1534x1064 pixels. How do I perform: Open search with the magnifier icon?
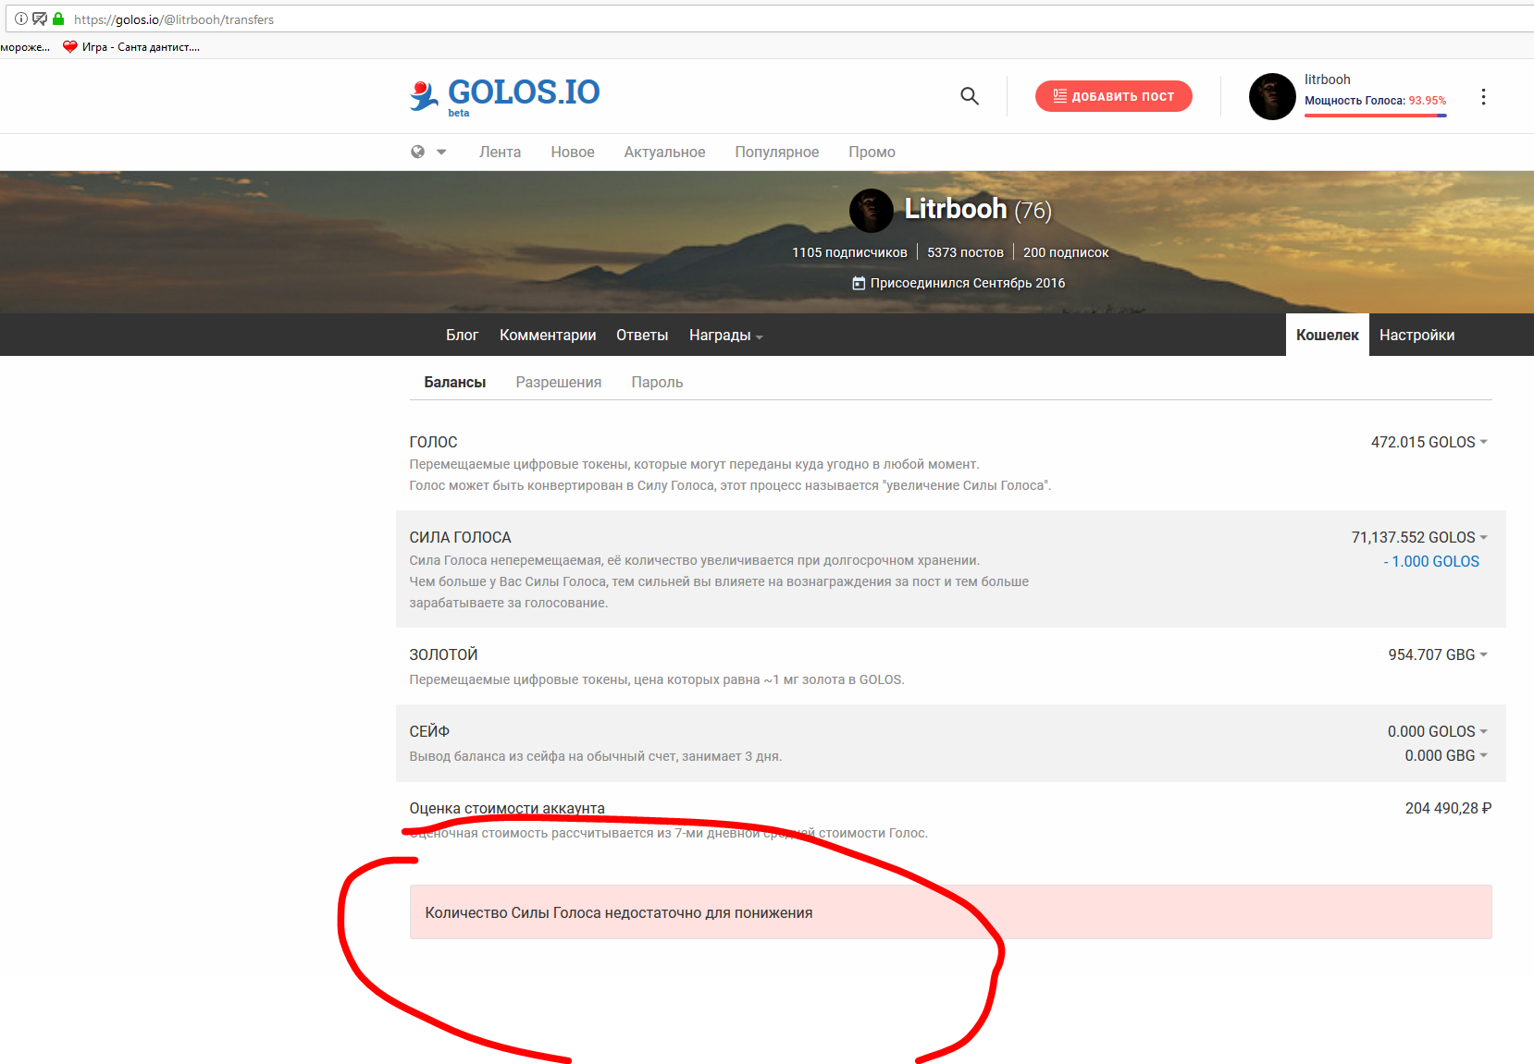click(x=970, y=95)
